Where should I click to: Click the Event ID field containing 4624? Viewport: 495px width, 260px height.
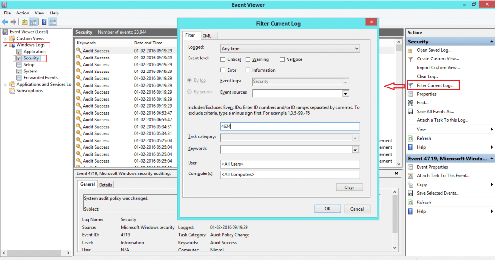tap(290, 127)
